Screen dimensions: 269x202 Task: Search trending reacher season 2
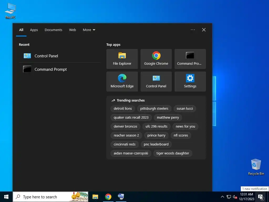[x=126, y=135]
